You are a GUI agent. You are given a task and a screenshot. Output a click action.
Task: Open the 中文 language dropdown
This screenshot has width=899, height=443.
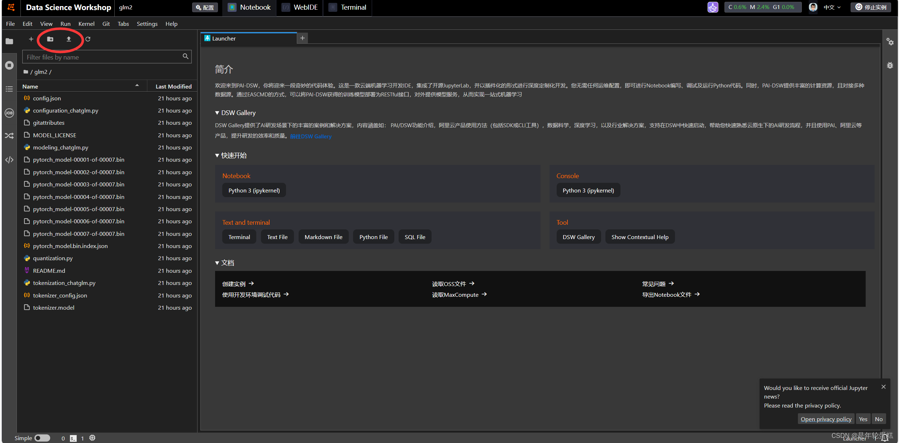click(832, 7)
